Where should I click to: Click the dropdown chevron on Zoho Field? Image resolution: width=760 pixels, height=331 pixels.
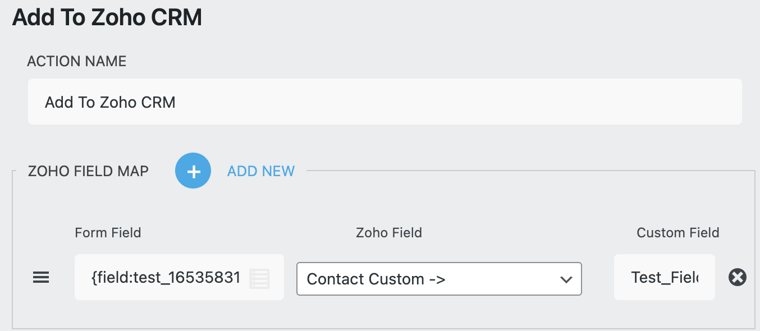(566, 279)
